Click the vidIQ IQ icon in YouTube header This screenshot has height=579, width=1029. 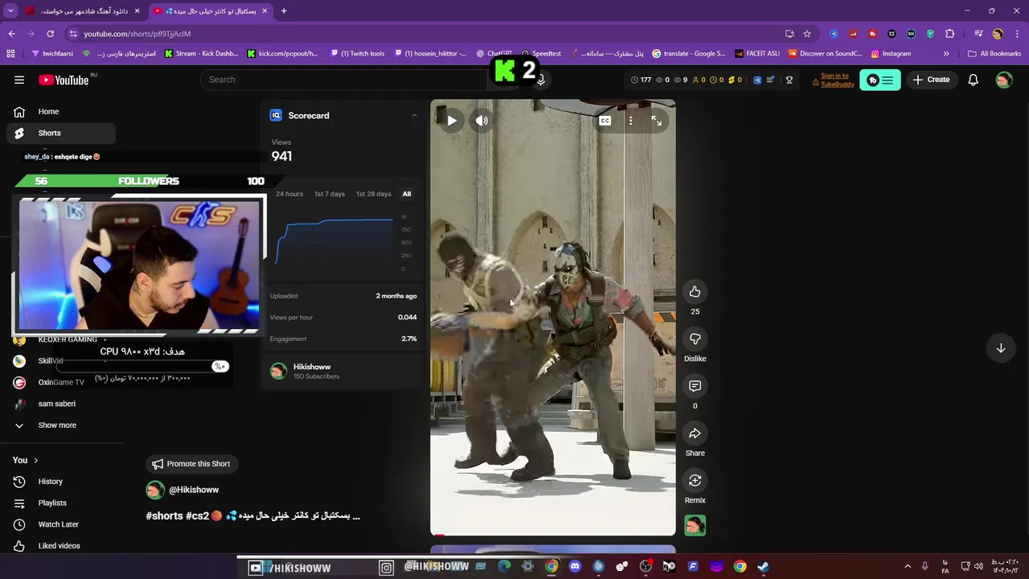[x=757, y=80]
